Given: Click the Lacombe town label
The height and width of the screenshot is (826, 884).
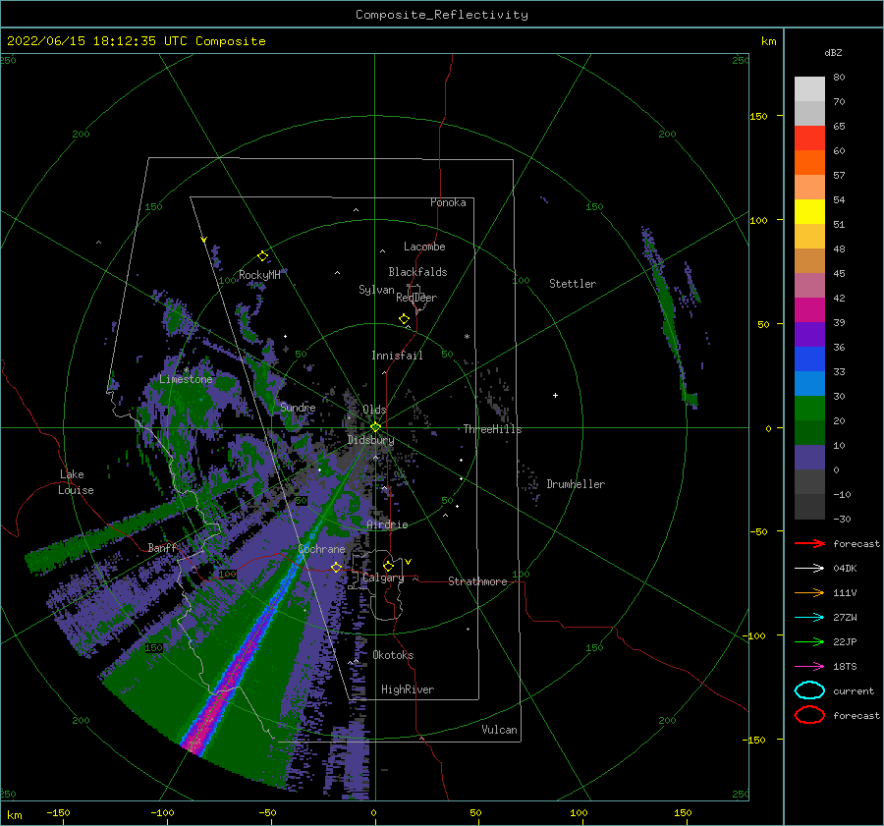Looking at the screenshot, I should coord(424,247).
